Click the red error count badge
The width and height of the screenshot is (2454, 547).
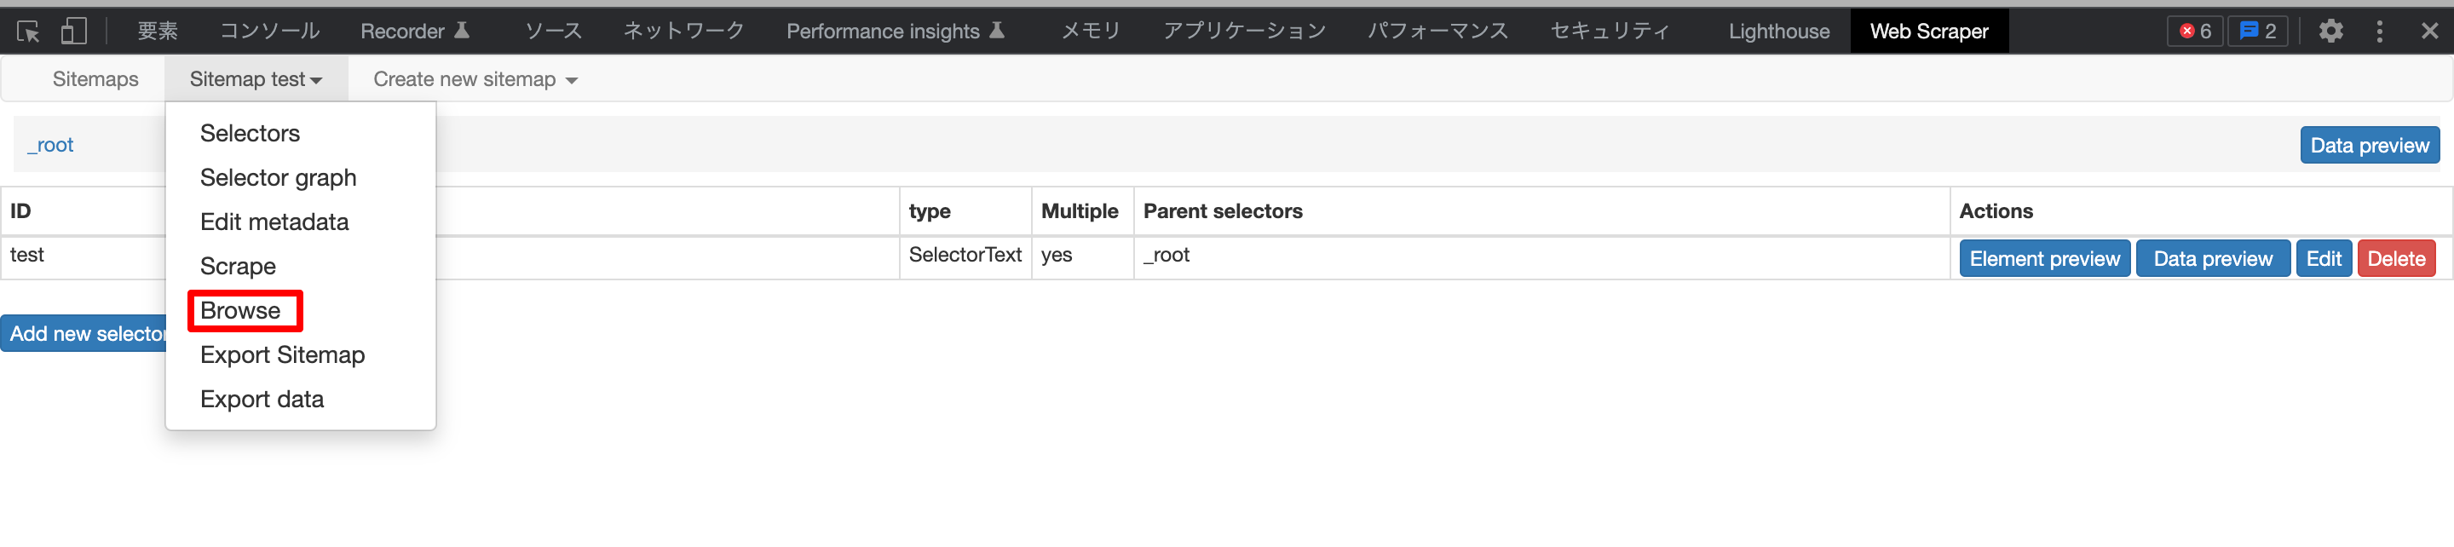[2195, 32]
